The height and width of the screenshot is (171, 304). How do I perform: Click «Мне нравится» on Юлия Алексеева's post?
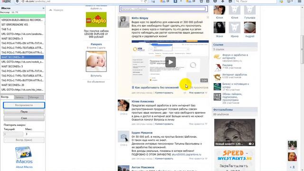coord(198,124)
